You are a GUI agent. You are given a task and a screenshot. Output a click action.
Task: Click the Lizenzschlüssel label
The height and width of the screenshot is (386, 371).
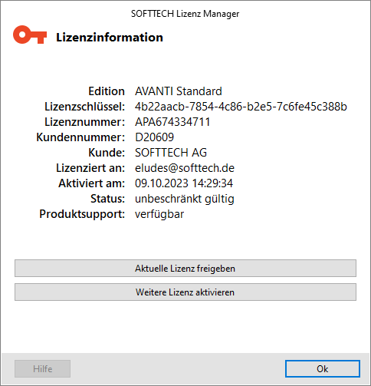[x=84, y=107]
